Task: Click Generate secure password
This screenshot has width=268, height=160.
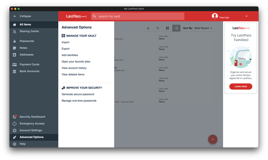Action: pos(78,94)
